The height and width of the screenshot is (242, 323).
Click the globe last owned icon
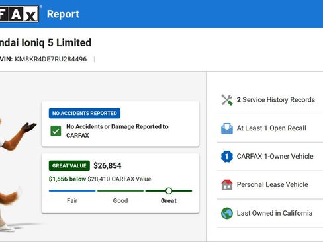(227, 213)
